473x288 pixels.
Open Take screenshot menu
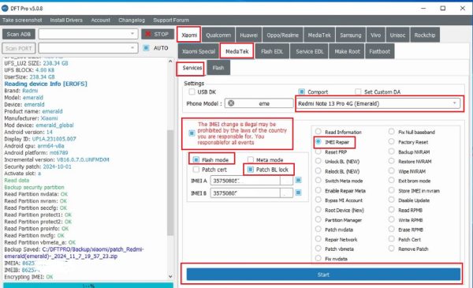tap(22, 21)
